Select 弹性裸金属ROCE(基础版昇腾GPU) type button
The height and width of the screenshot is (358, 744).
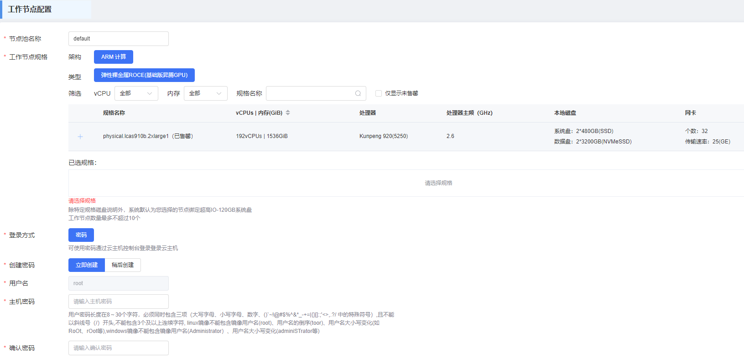[x=144, y=75]
